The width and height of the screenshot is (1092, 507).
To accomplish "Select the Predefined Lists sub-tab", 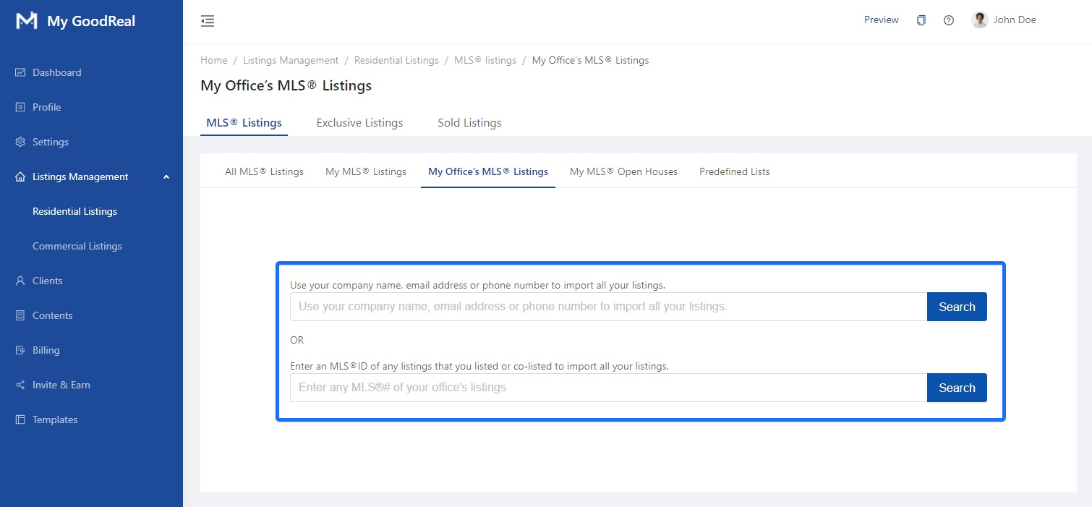I will pyautogui.click(x=734, y=171).
